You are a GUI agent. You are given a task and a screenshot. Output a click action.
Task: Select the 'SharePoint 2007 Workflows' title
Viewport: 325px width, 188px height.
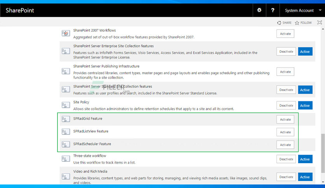coord(94,30)
